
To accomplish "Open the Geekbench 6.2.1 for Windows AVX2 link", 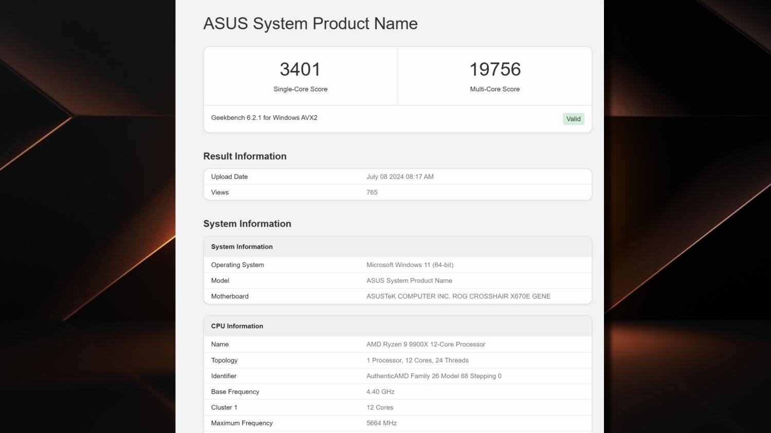I will pyautogui.click(x=264, y=118).
